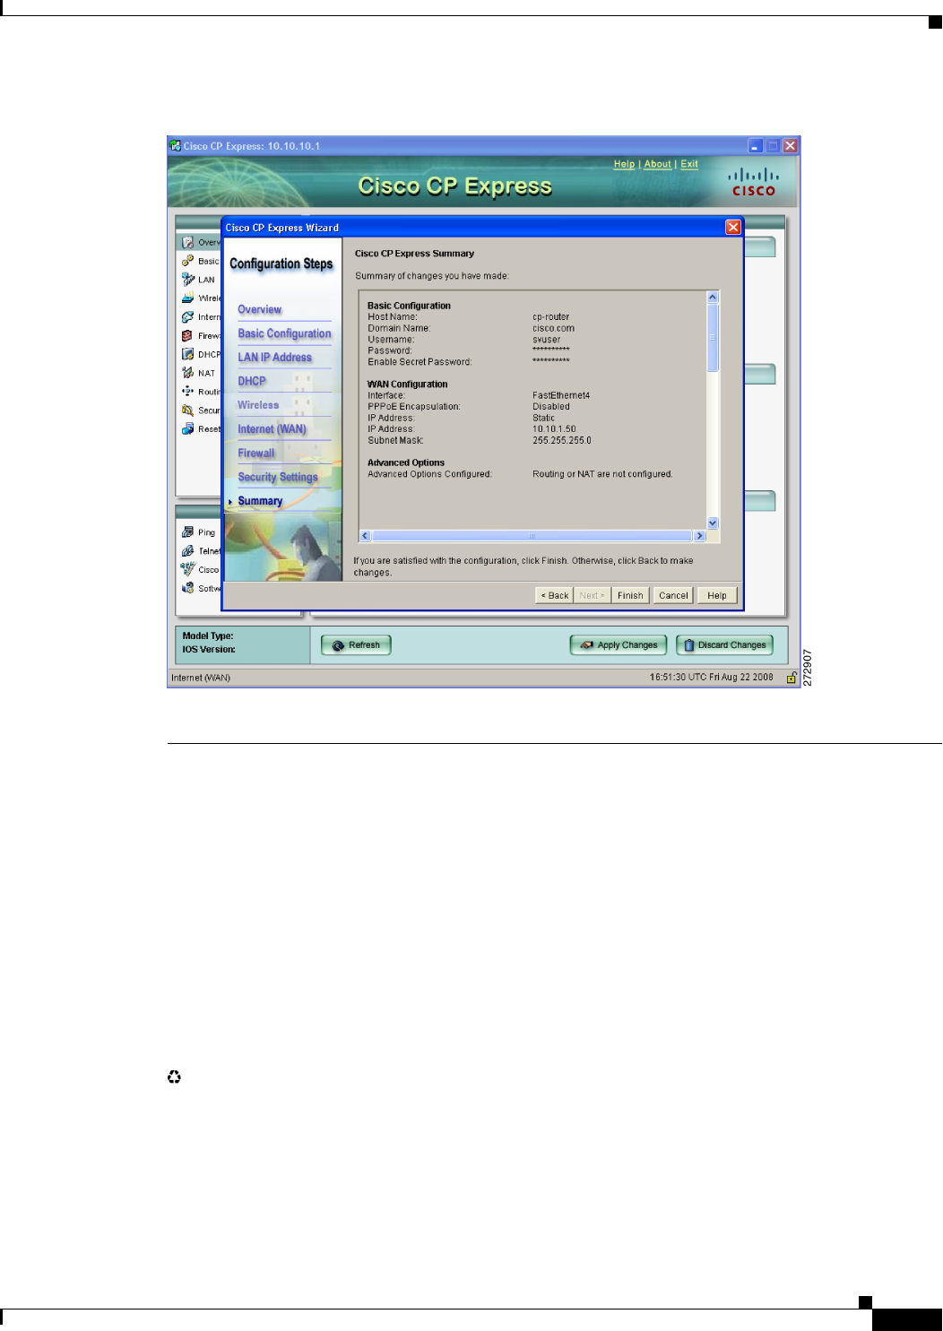Select the Wireless wizard step
This screenshot has height=1331, width=943.
[x=258, y=405]
